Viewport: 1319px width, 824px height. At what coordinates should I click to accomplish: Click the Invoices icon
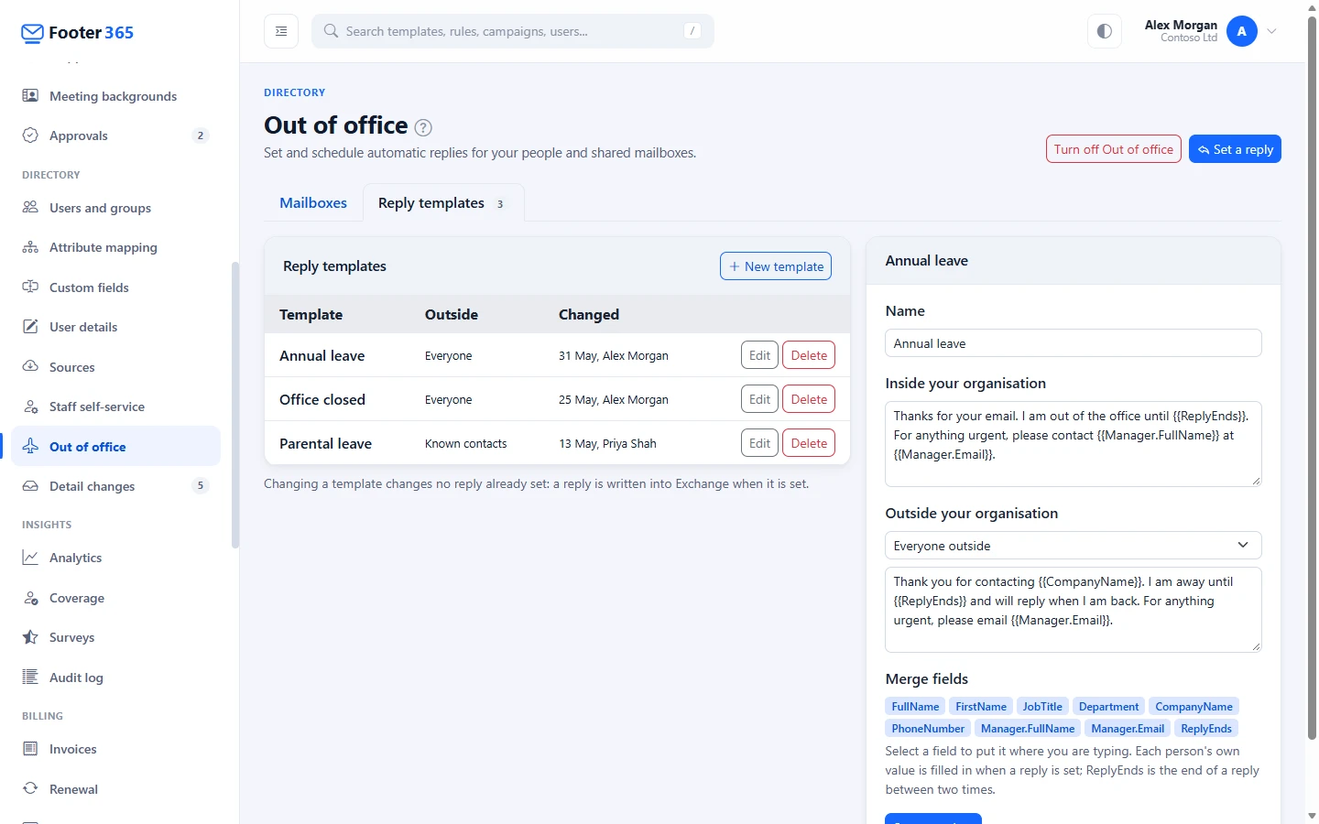tap(30, 749)
